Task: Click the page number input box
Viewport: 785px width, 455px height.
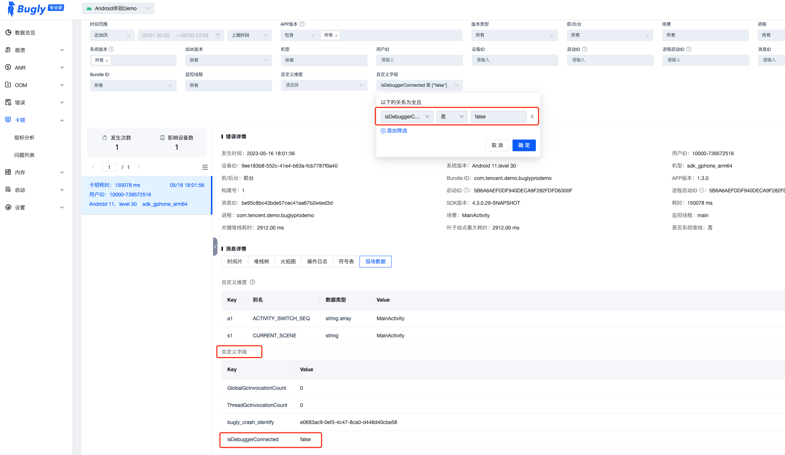Action: click(109, 167)
